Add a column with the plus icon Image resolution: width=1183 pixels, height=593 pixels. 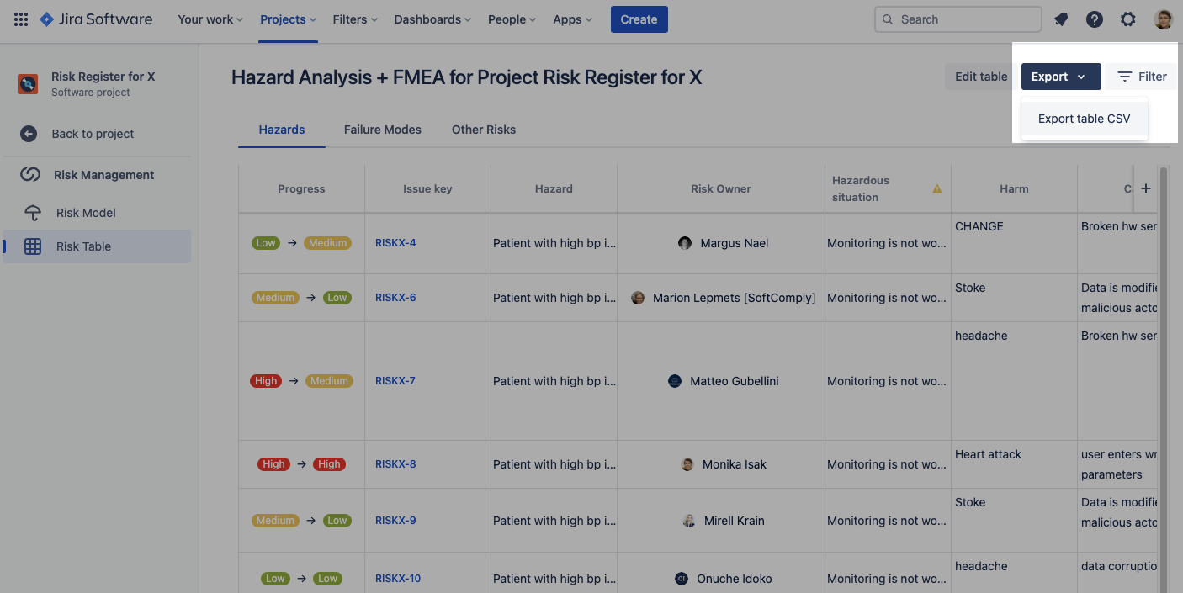[x=1146, y=188]
